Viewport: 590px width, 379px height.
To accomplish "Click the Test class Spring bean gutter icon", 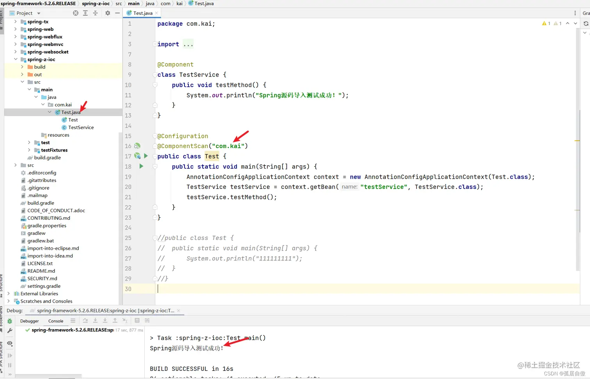I will click(x=137, y=156).
